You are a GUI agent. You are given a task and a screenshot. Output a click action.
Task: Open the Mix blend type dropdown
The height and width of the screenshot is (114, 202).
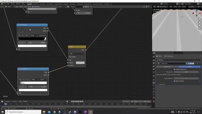click(77, 54)
